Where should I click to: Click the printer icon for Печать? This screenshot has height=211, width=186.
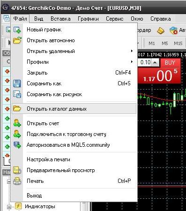(17, 181)
